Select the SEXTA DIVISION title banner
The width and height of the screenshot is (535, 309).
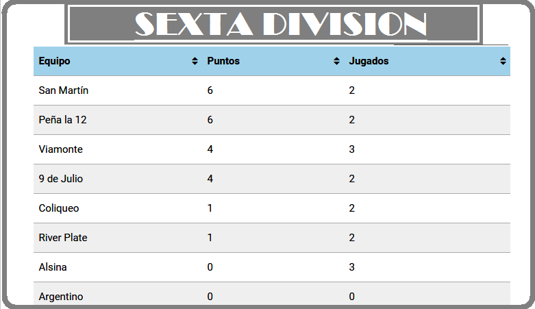tap(273, 24)
